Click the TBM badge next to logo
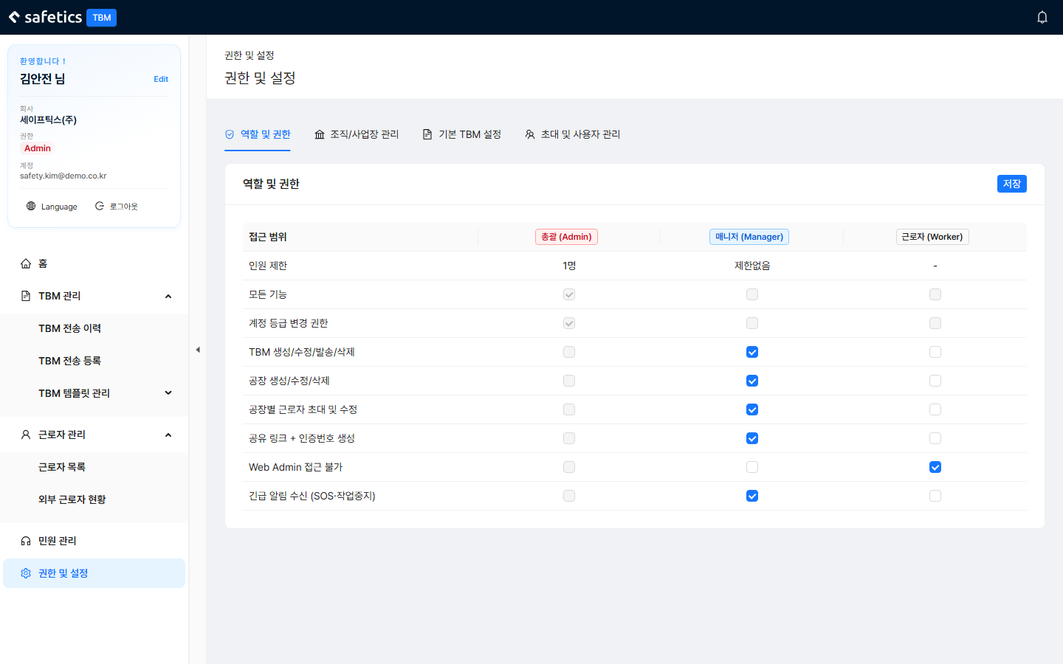The image size is (1063, 664). (x=102, y=18)
